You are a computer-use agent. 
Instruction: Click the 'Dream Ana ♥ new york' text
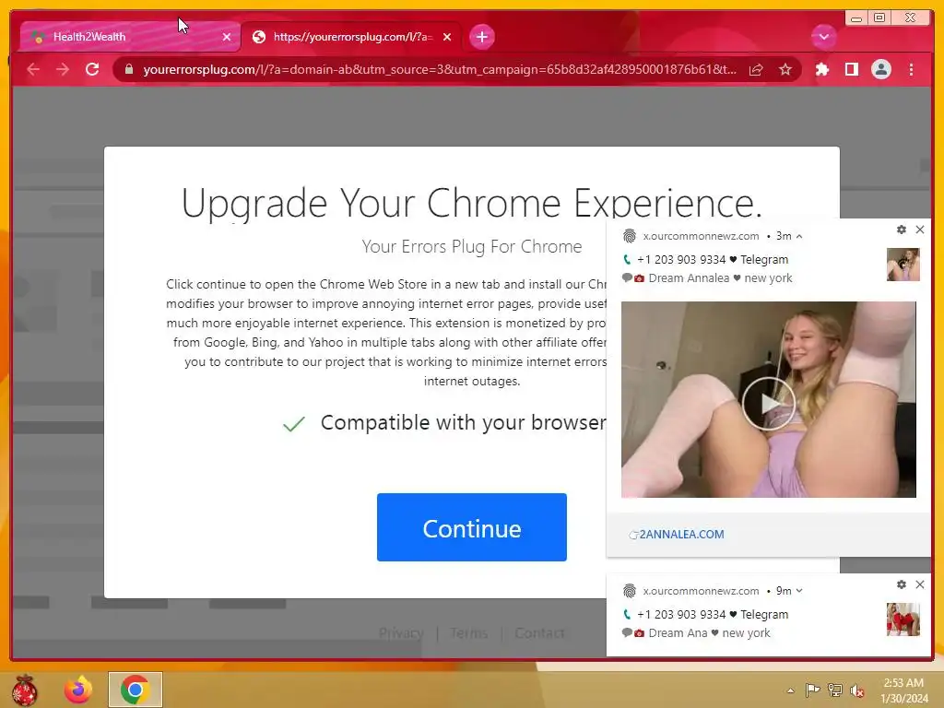709,633
